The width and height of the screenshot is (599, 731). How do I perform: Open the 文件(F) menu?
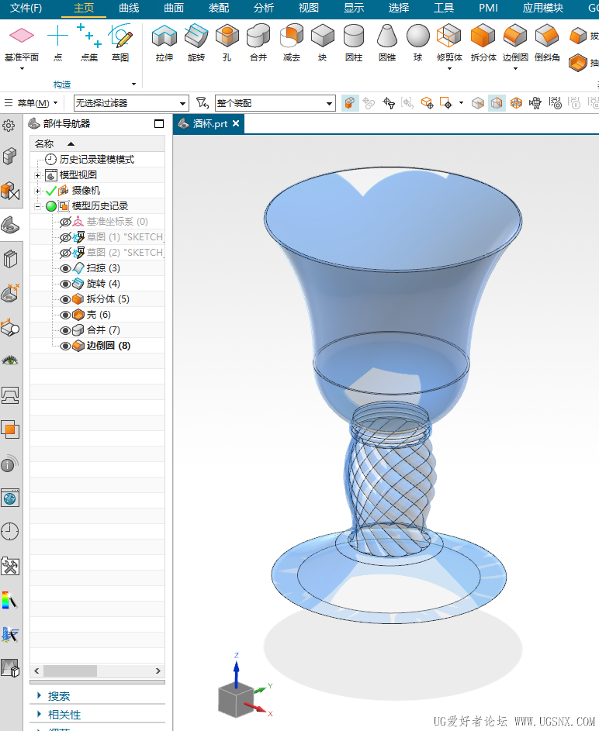(26, 8)
